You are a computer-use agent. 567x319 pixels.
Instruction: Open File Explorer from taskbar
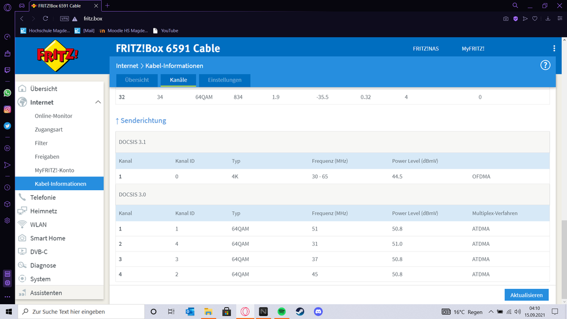tap(208, 312)
